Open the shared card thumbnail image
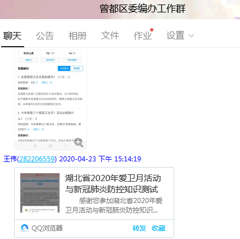The height and width of the screenshot is (239, 240). click(x=40, y=193)
